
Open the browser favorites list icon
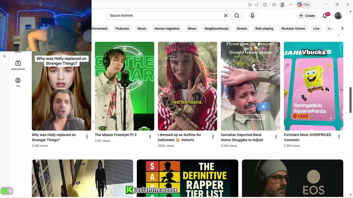pos(274,5)
